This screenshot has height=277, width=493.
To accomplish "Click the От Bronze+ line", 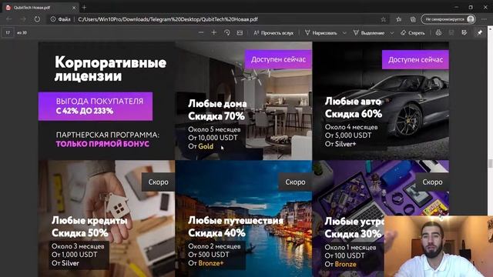I will tap(206, 263).
